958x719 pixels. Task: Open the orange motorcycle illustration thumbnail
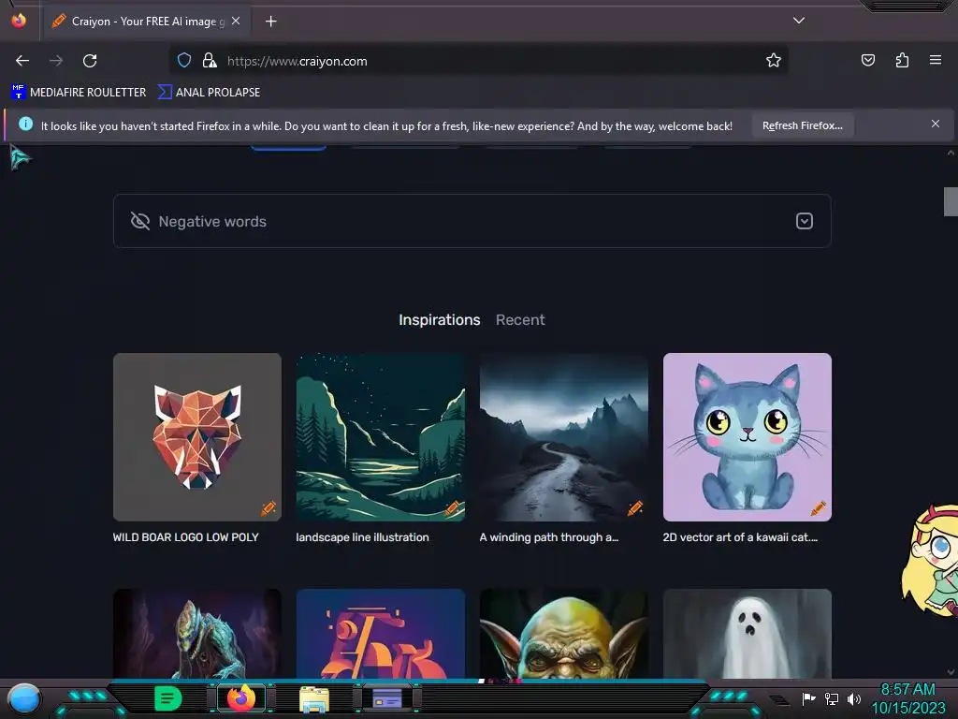click(x=381, y=634)
